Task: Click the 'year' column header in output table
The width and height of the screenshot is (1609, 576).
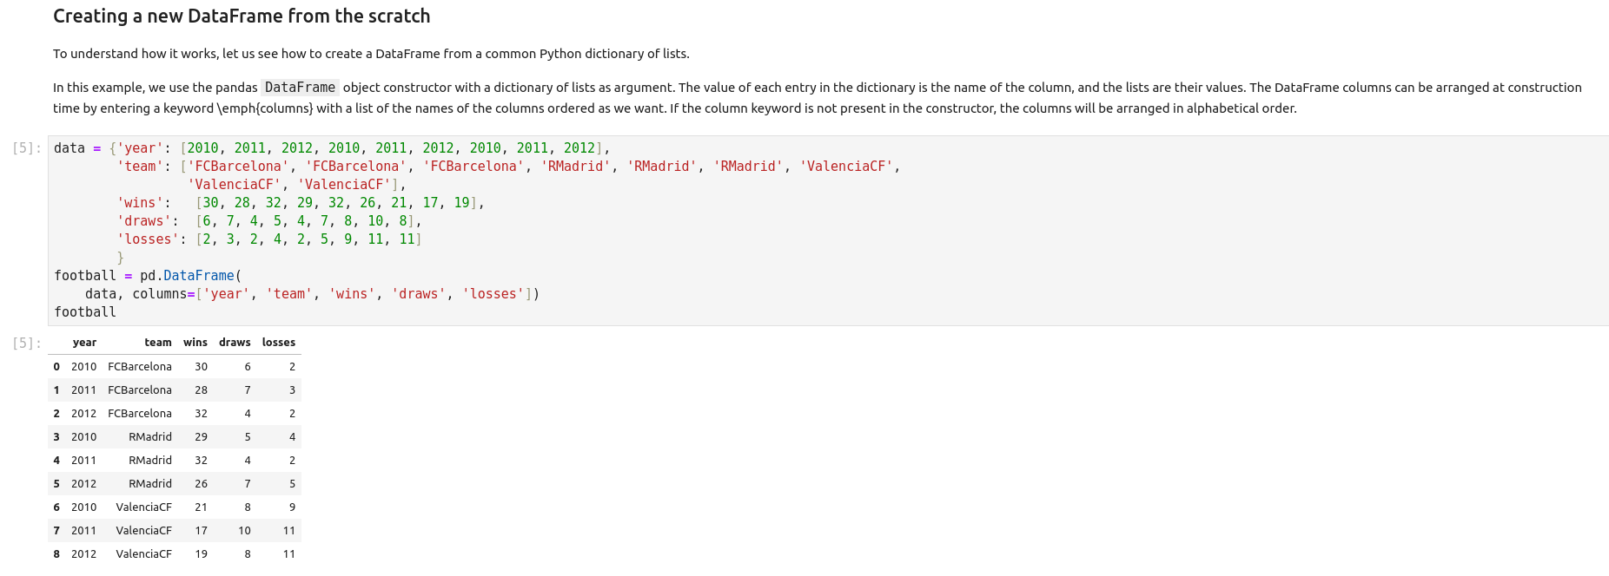Action: pyautogui.click(x=84, y=343)
